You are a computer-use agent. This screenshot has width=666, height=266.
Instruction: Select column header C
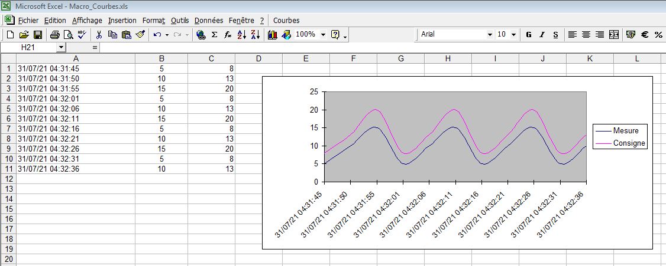(211, 58)
